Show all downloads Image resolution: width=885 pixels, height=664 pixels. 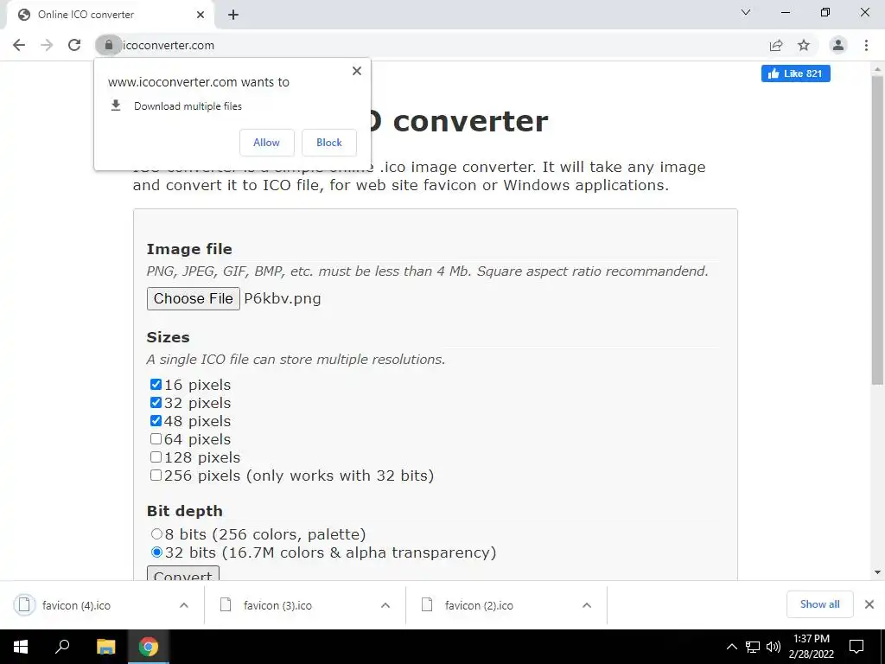coord(819,604)
